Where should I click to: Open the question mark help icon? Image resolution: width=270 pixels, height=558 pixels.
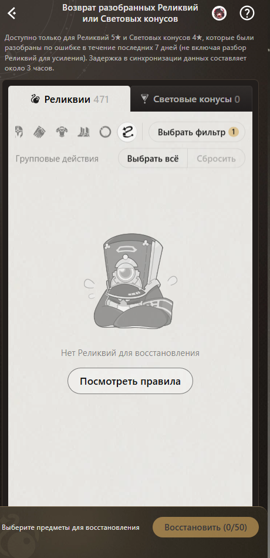tap(247, 14)
